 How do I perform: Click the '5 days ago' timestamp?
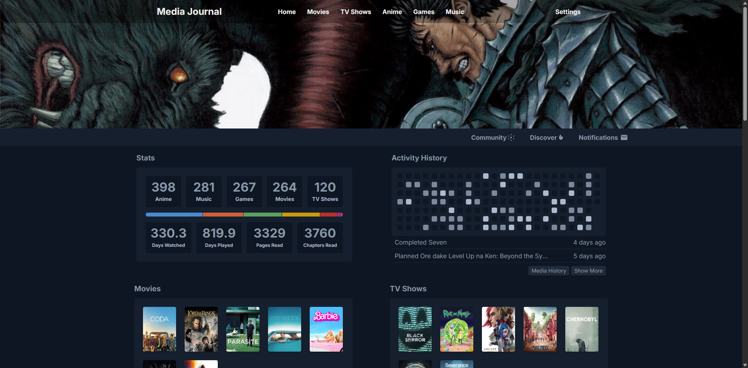pos(589,256)
